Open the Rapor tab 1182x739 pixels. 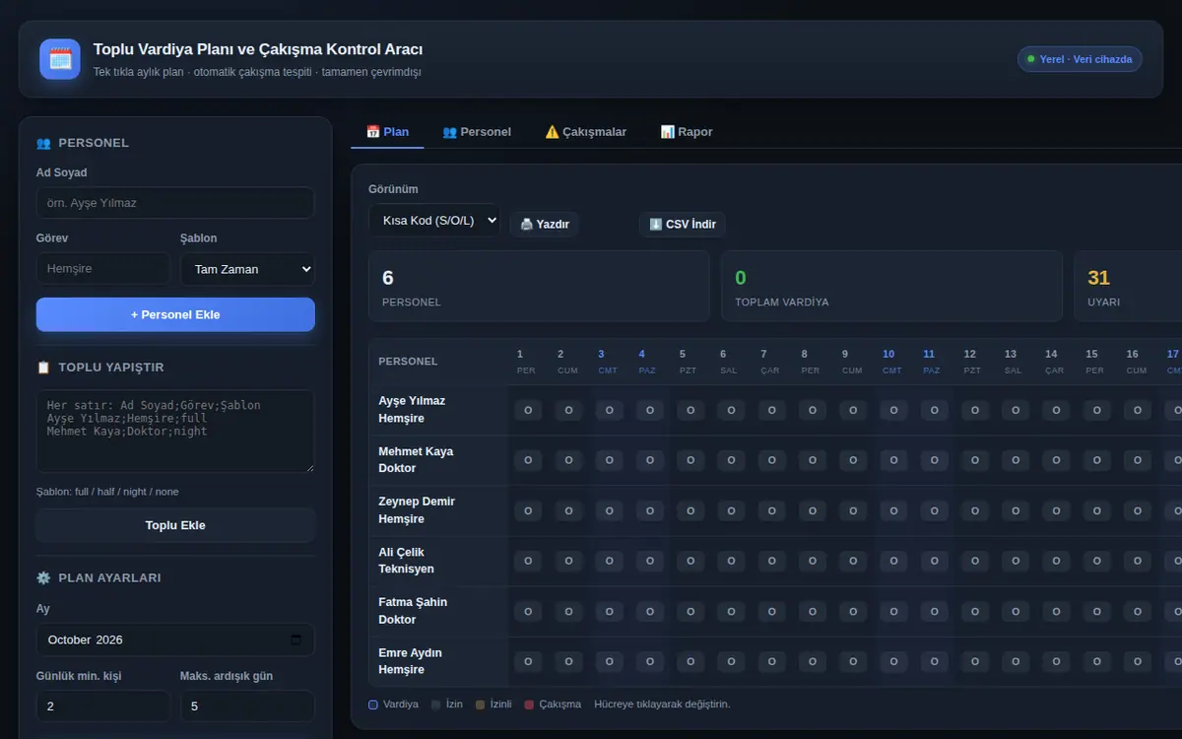687,132
